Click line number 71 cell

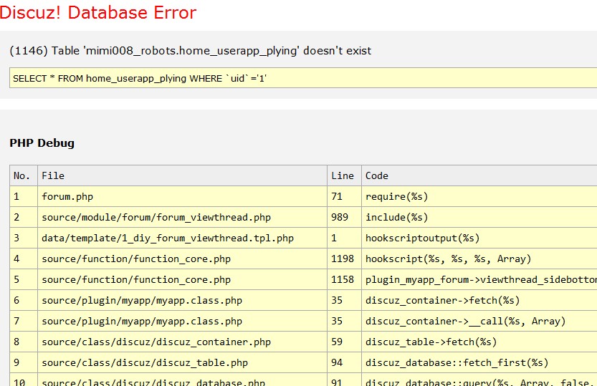coord(344,197)
